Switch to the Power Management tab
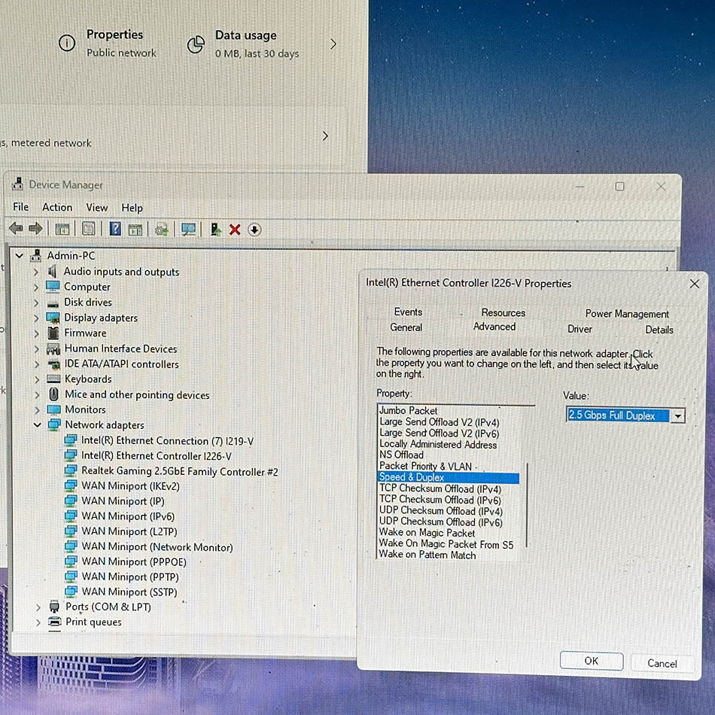Viewport: 715px width, 715px height. [627, 314]
